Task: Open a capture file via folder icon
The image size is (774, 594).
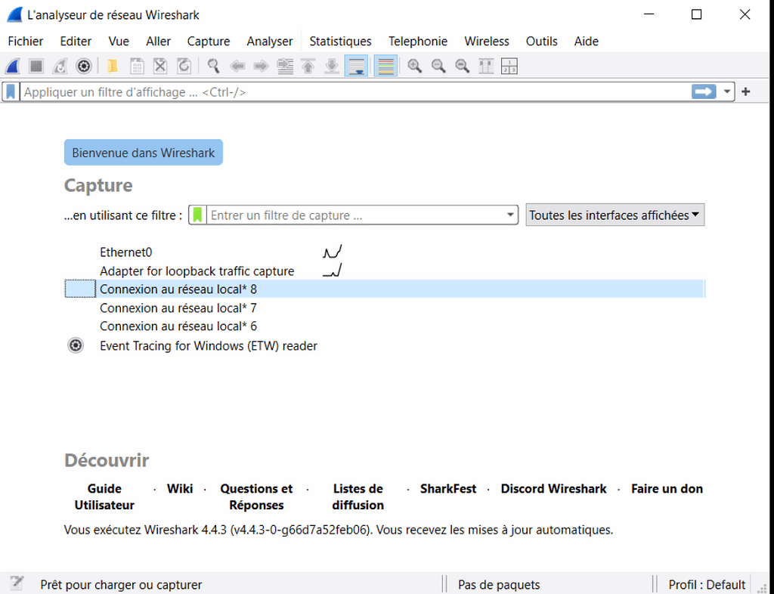Action: 113,67
